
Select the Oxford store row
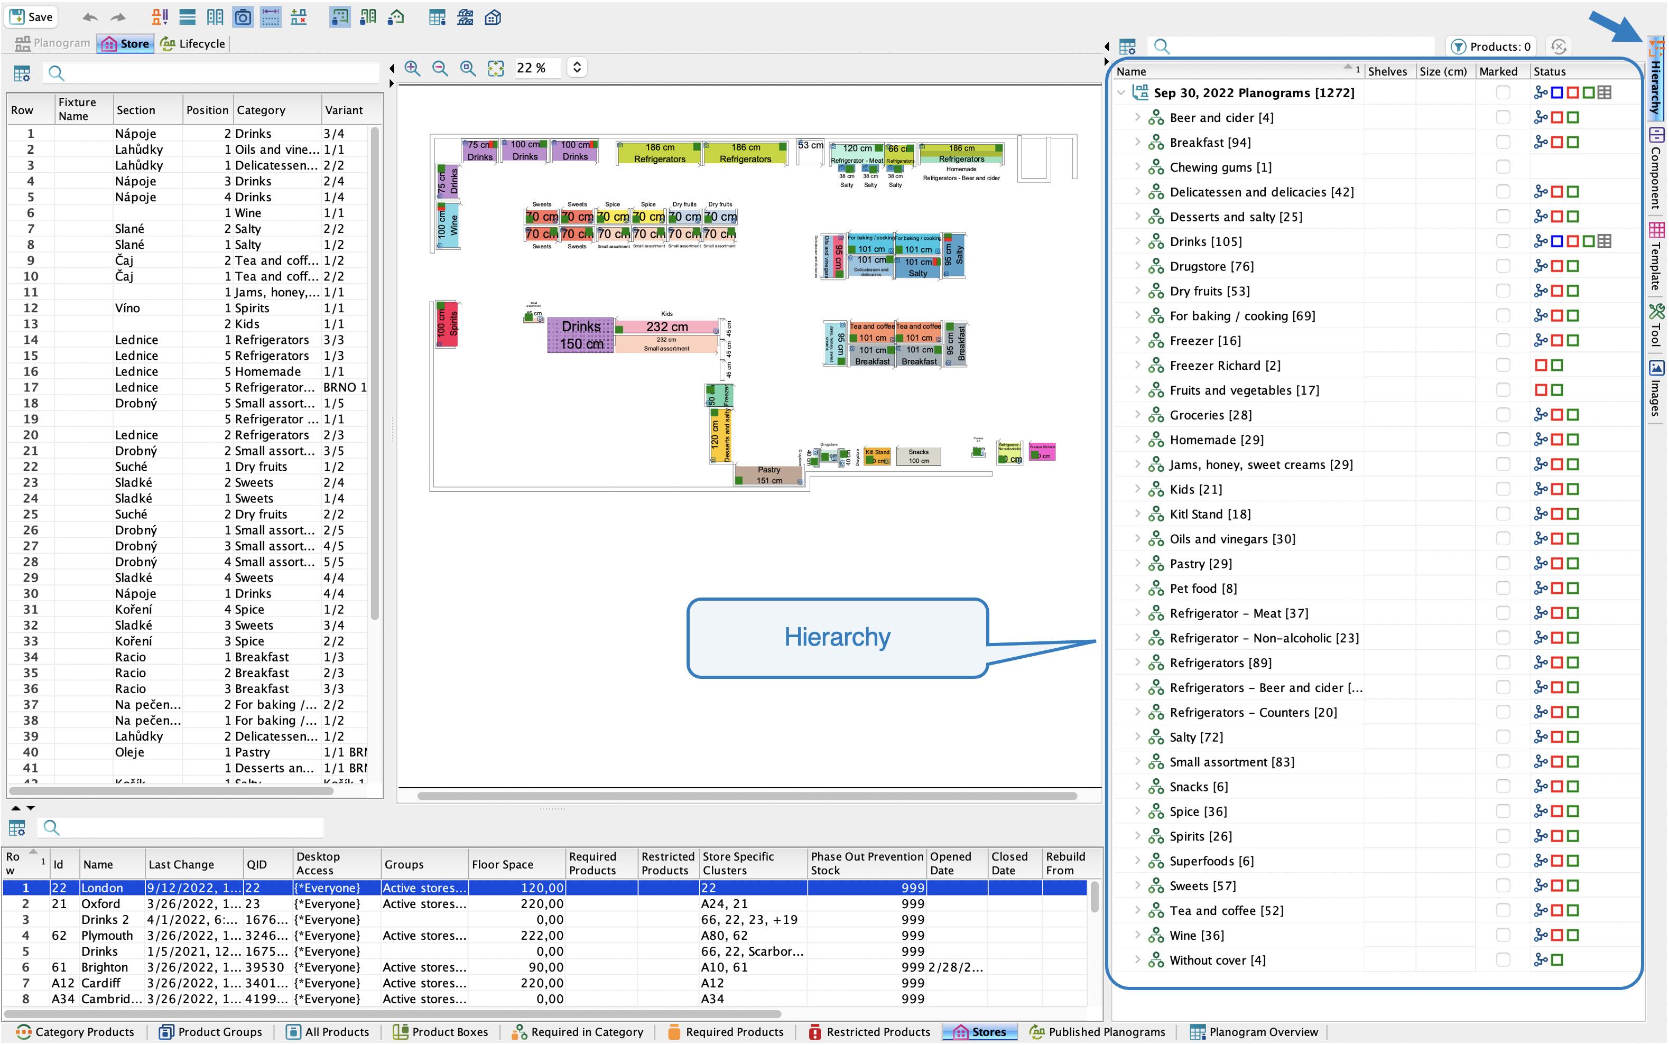pos(544,903)
